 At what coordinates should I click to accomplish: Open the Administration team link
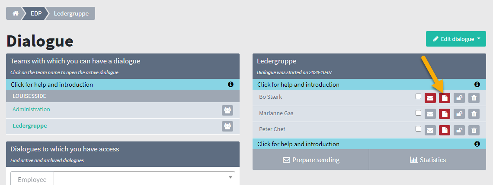31,109
